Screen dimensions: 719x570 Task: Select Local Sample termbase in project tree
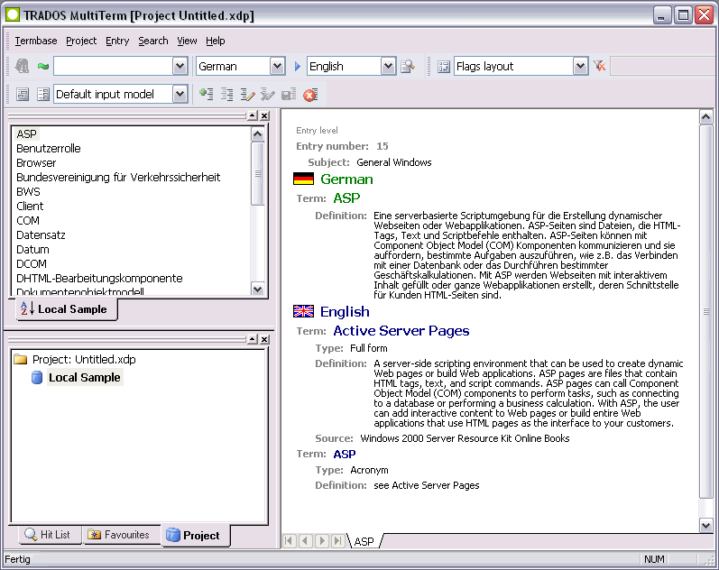(84, 377)
